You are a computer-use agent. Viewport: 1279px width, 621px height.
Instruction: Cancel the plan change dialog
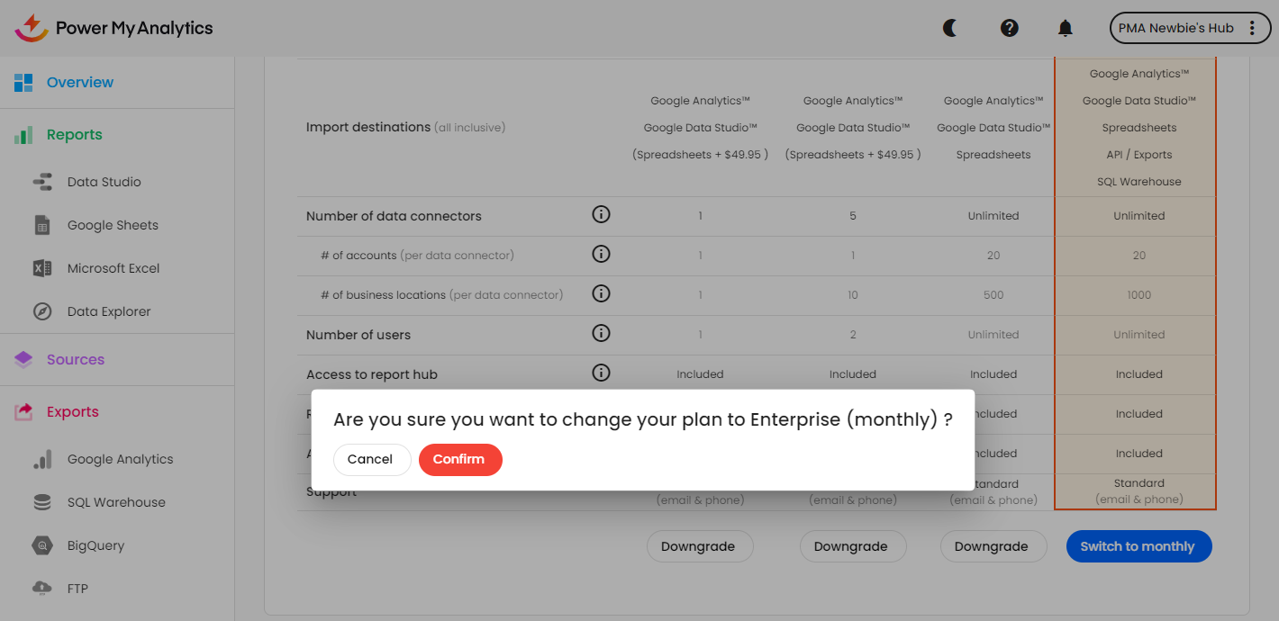371,459
